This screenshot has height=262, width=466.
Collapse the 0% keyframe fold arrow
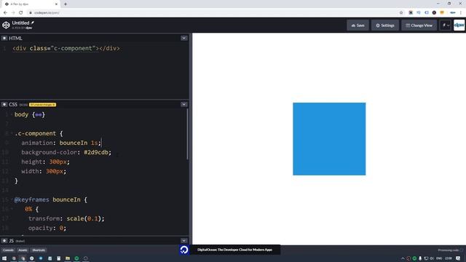click(x=12, y=209)
